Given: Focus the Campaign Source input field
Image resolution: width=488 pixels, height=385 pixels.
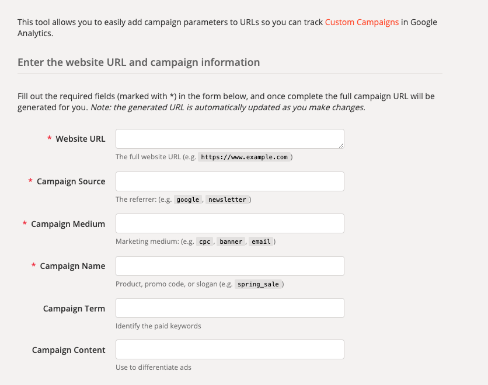Looking at the screenshot, I should 229,181.
